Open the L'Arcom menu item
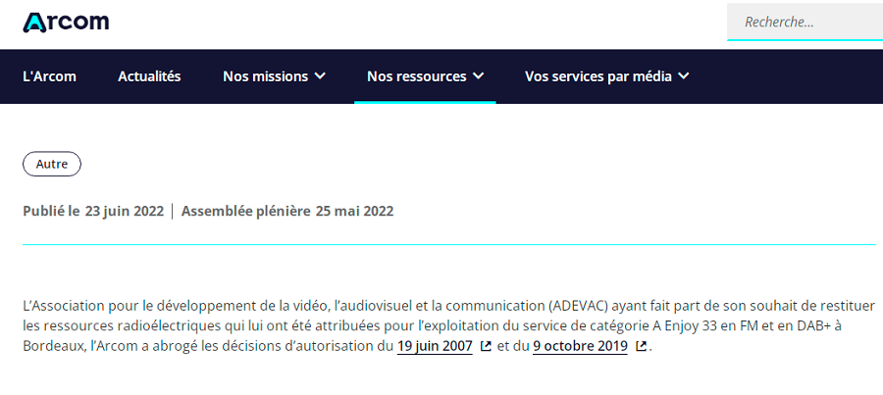 (x=50, y=76)
